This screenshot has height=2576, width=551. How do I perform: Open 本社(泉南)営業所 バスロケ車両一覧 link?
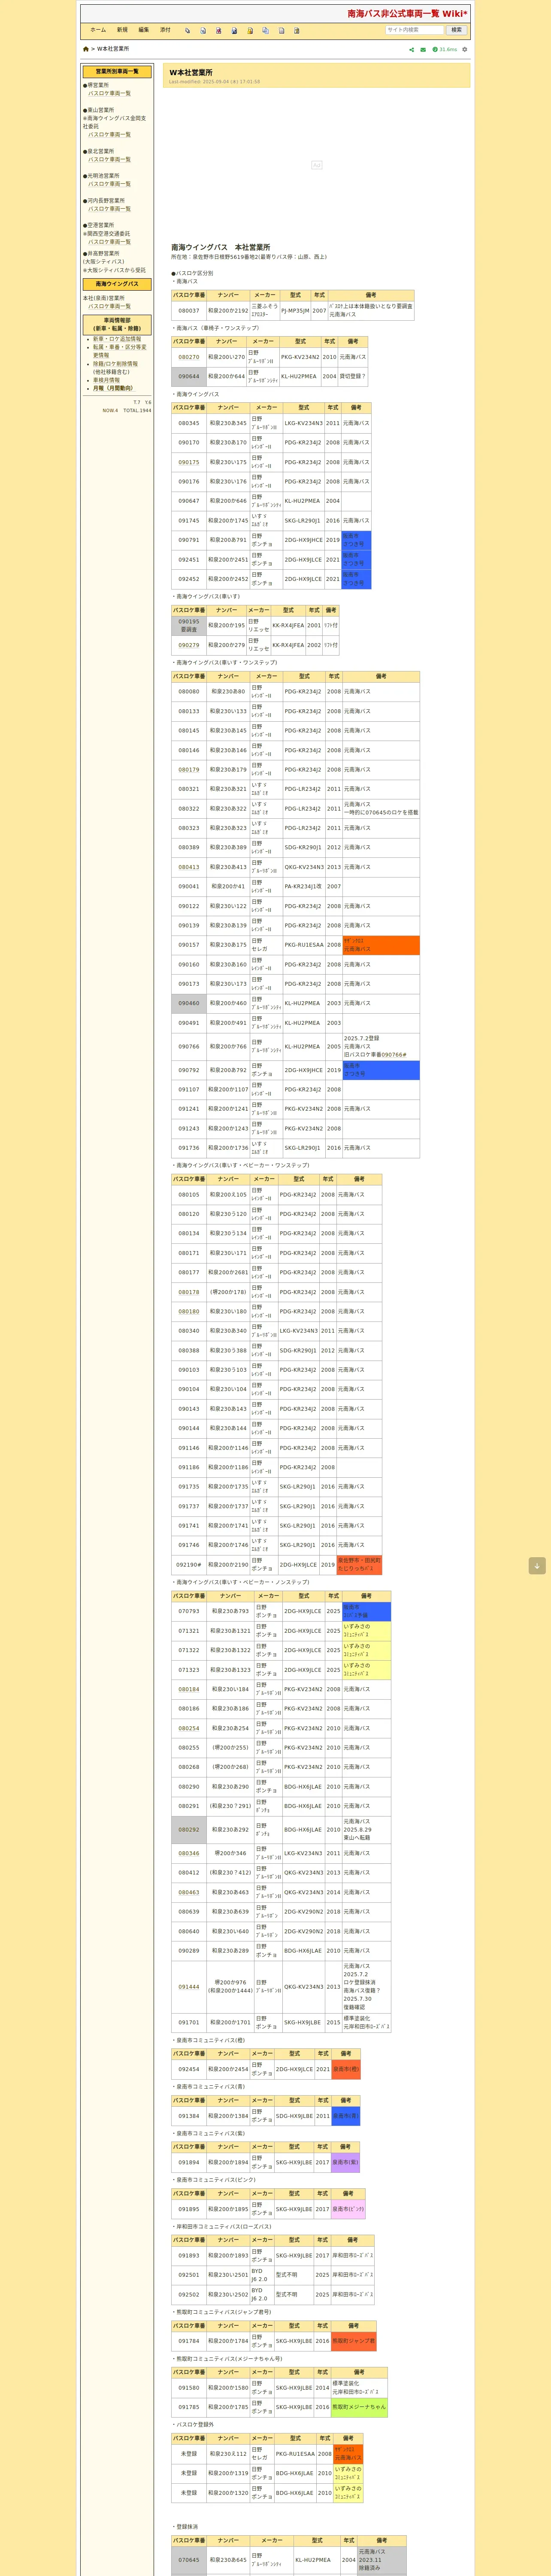(109, 307)
